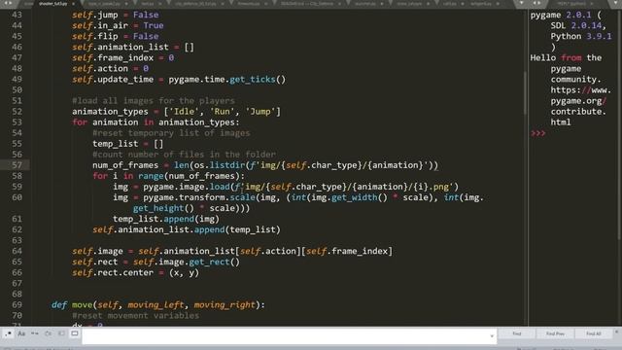This screenshot has width=622, height=350.
Task: Click 'self.animation_list.append(temp_list)' line
Action: 187,229
